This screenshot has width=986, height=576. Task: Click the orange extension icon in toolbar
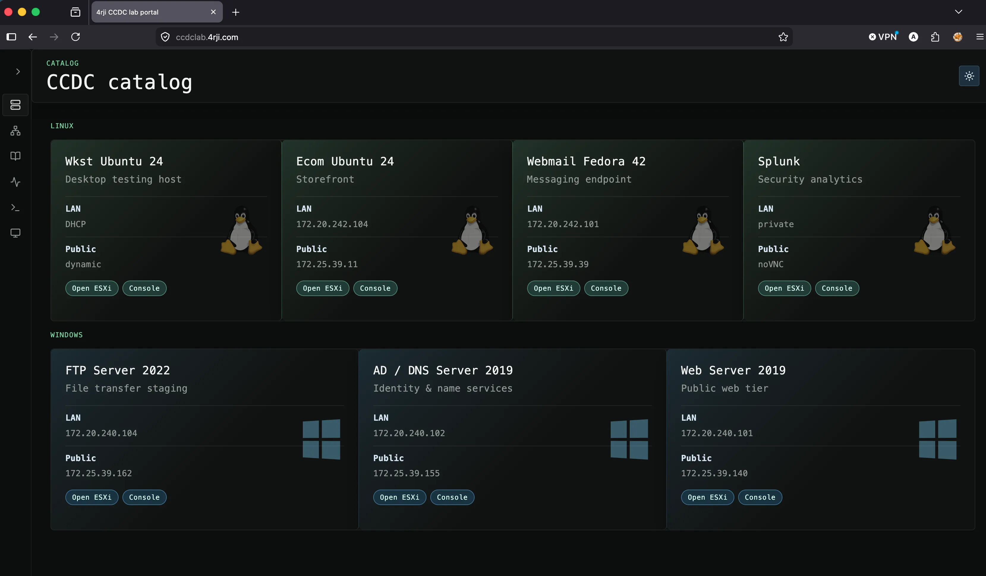click(957, 37)
